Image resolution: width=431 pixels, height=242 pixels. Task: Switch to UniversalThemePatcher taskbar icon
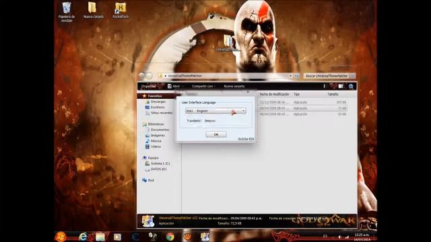[x=205, y=237]
